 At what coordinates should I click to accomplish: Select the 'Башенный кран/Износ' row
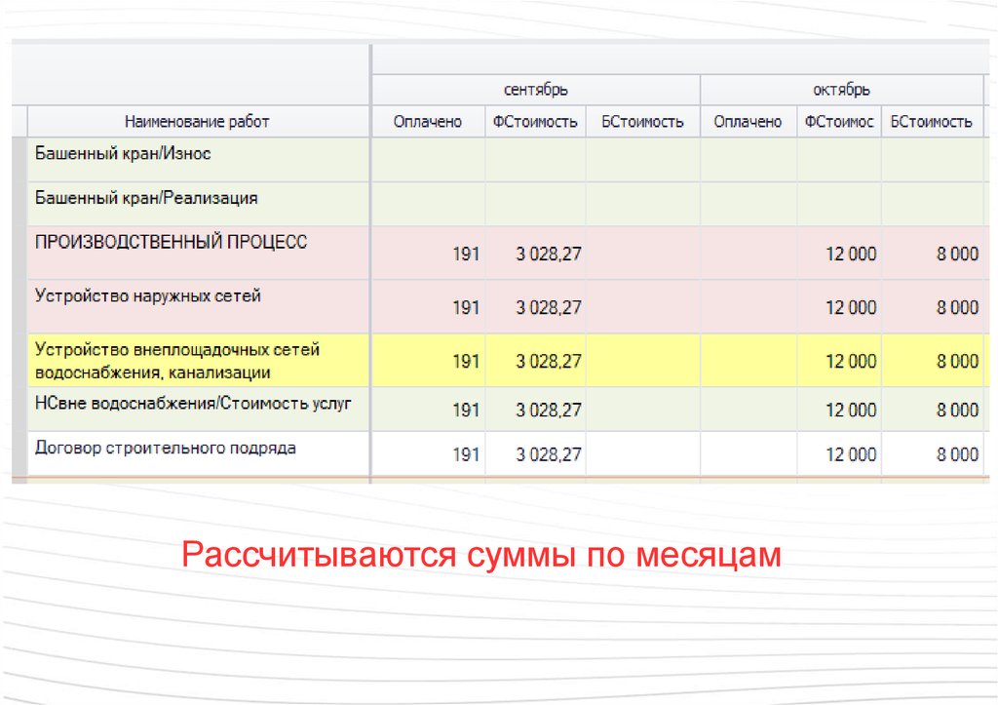click(x=123, y=154)
